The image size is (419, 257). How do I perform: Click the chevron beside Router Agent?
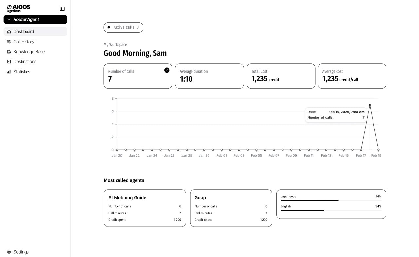(9, 20)
